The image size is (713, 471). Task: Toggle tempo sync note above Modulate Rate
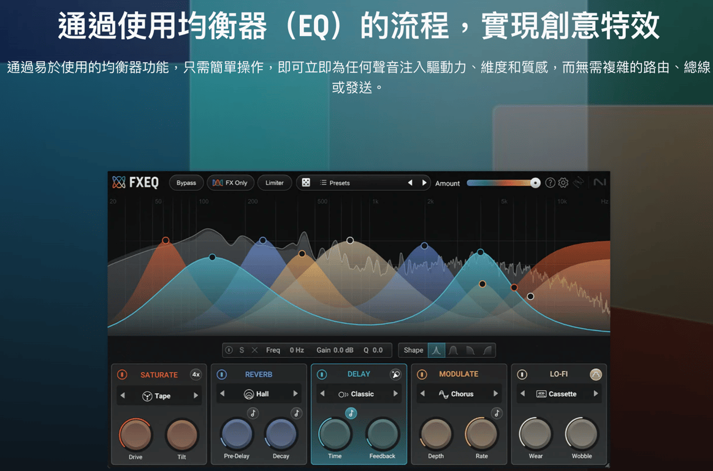coord(497,413)
